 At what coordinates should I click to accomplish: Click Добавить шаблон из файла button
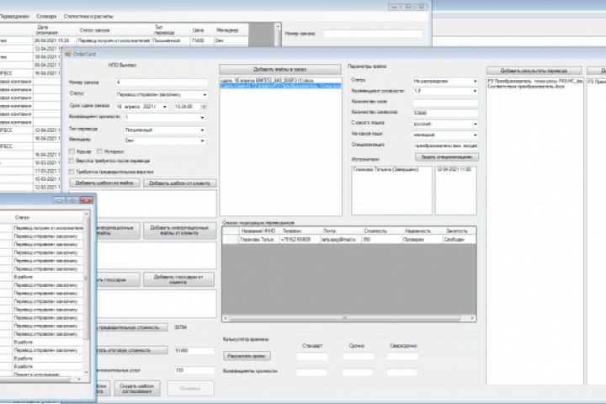[x=104, y=183]
